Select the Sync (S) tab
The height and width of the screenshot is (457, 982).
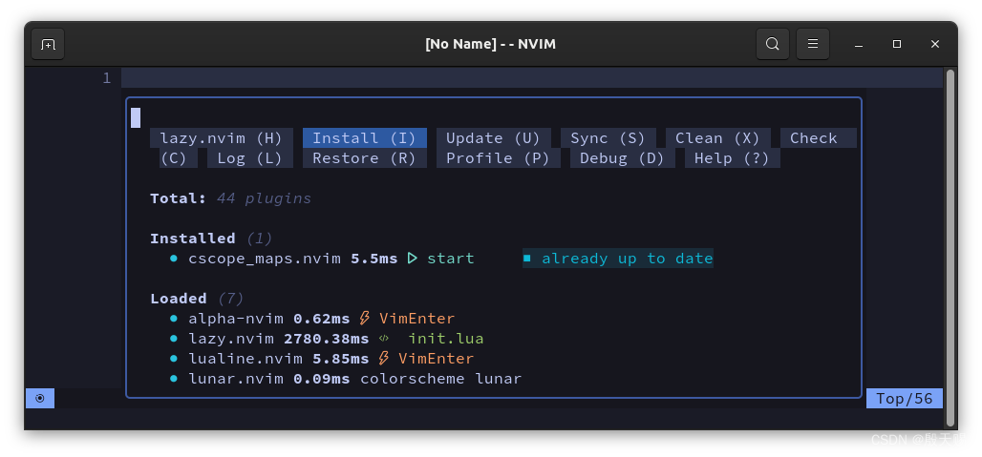pos(608,138)
